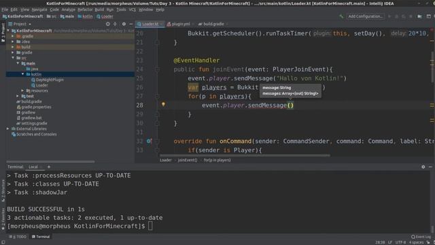The image size is (435, 245).
Task: Select DayNightPlugin file in tree
Action: click(x=48, y=80)
